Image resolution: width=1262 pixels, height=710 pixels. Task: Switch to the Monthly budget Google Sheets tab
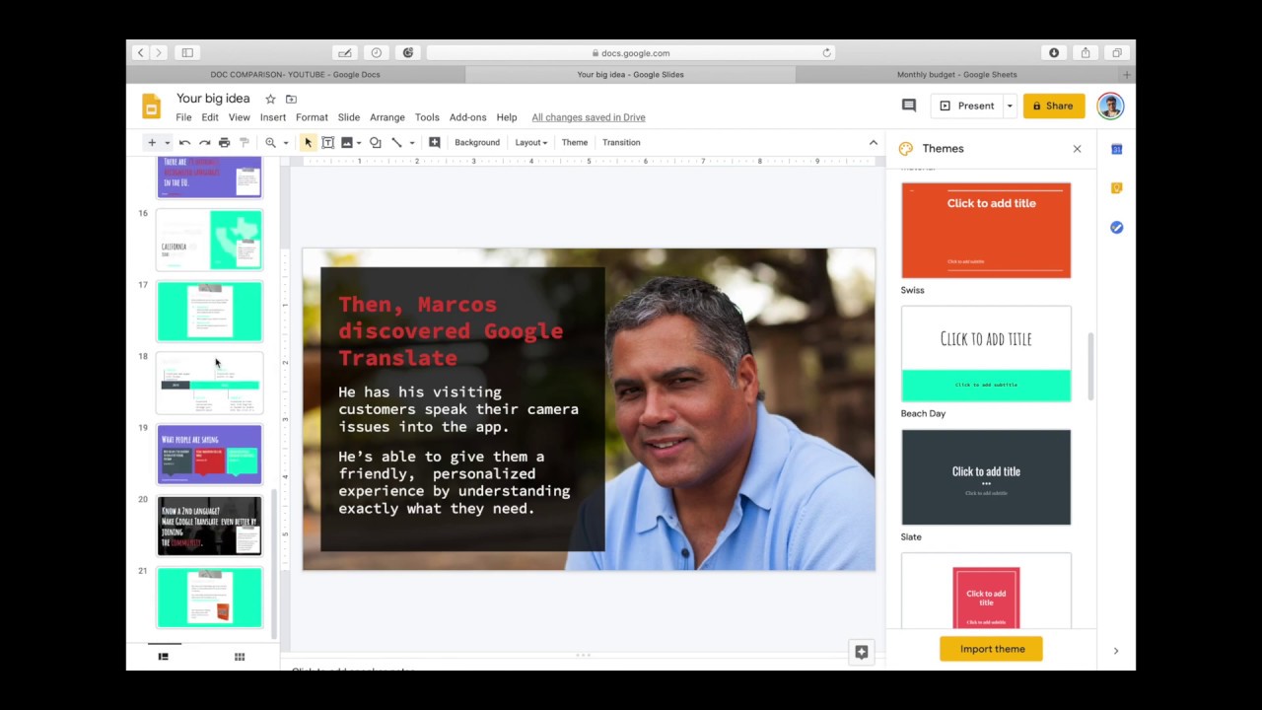pyautogui.click(x=956, y=75)
